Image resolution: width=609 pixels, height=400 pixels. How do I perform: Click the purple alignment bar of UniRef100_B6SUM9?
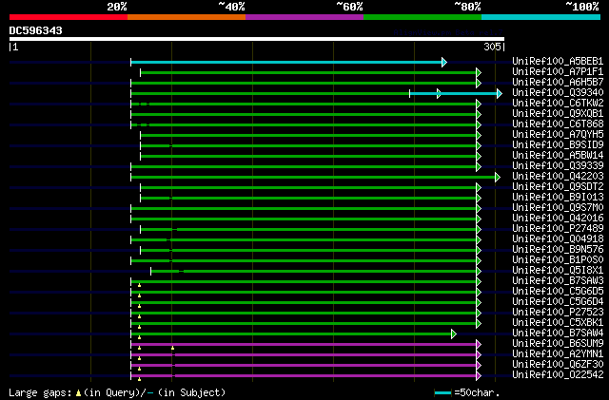[304, 345]
